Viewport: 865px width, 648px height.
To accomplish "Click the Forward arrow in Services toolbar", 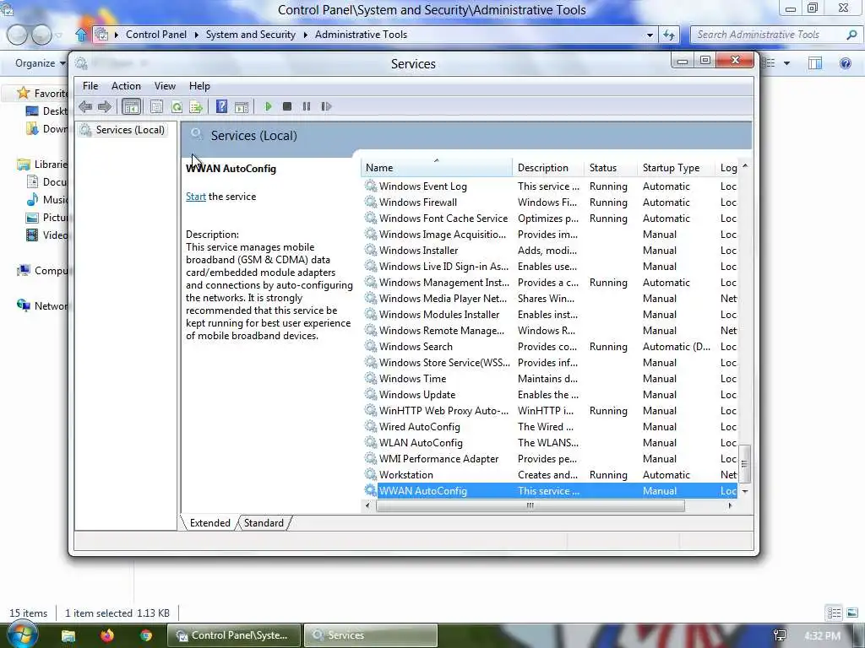I will (x=104, y=106).
